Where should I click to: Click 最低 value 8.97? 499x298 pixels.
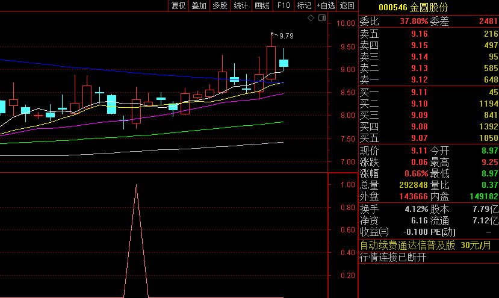(490, 173)
